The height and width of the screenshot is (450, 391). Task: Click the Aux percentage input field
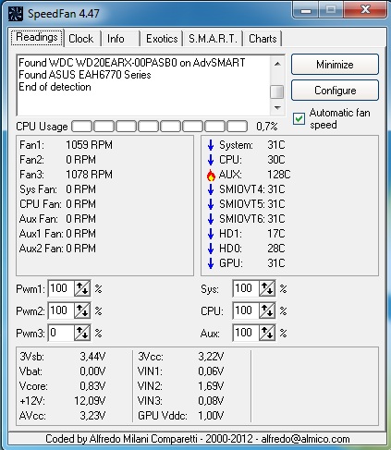coord(246,333)
